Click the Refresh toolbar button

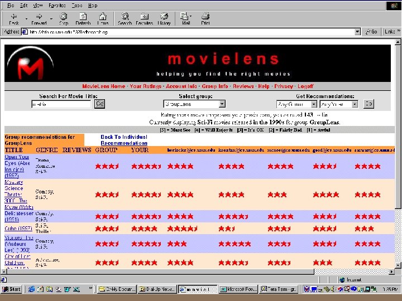coord(83,19)
